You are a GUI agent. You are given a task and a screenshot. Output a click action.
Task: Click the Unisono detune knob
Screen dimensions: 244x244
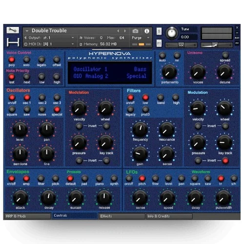click(225, 72)
